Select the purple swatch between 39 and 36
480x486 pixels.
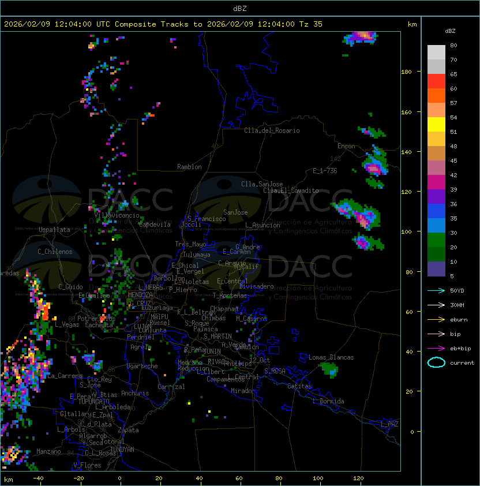436,197
